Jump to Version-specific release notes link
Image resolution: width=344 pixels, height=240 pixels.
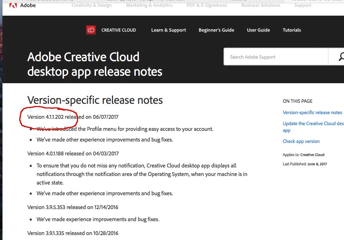(312, 112)
